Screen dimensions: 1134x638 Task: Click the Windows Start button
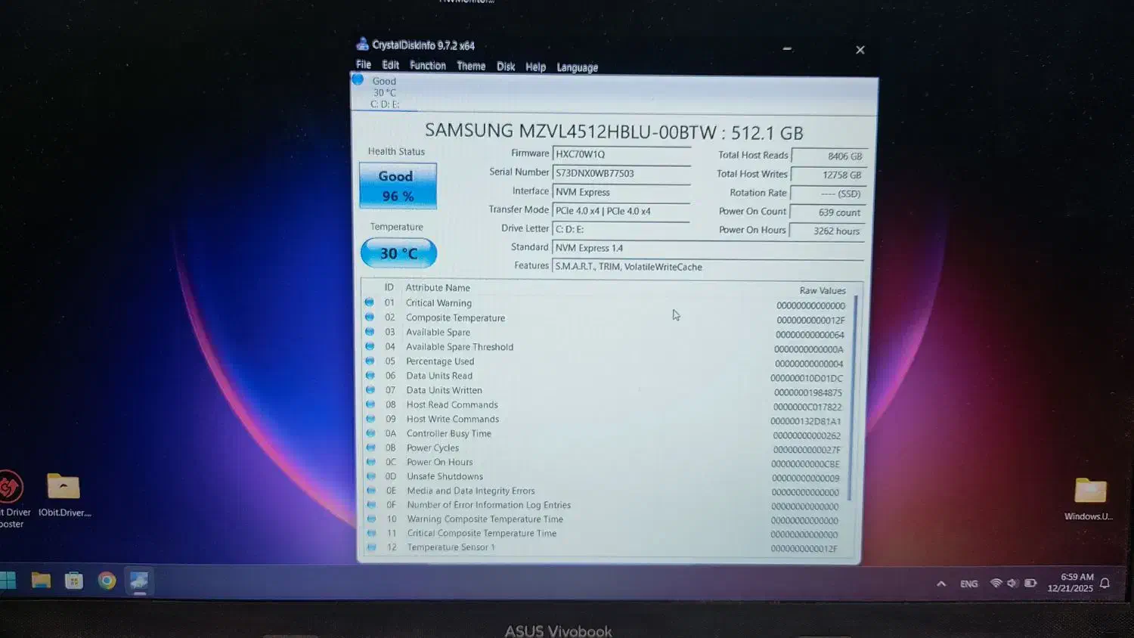(x=8, y=581)
